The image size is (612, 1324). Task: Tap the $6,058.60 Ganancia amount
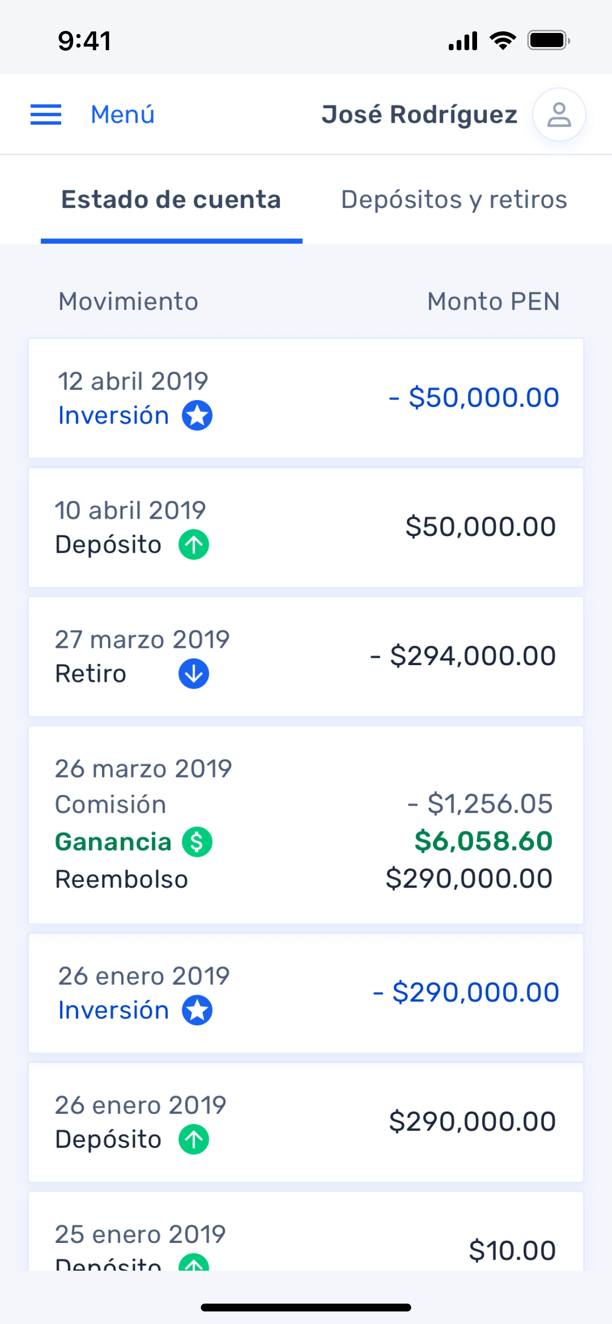483,841
